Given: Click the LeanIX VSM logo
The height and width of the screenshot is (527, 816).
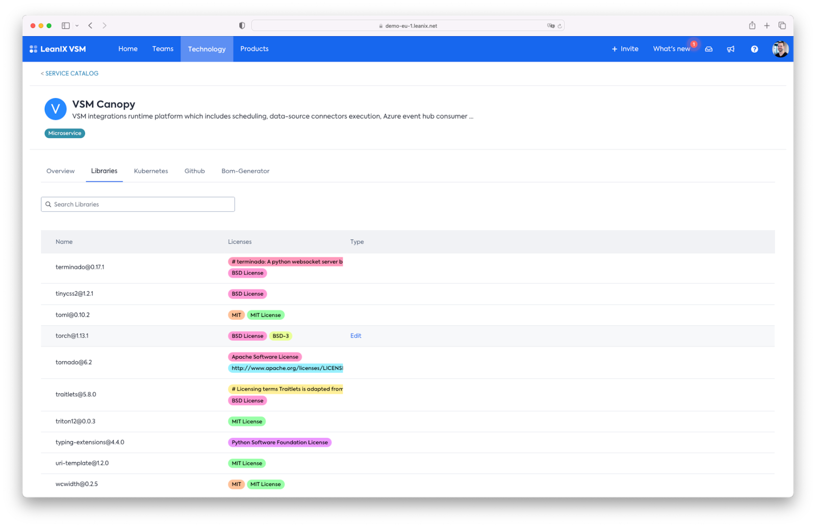Looking at the screenshot, I should [58, 49].
